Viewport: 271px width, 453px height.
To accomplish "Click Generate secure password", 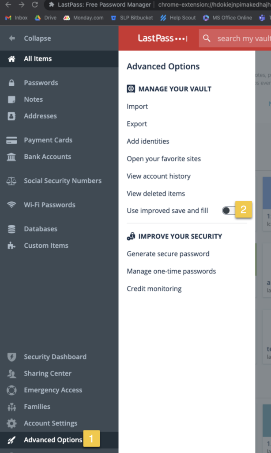I will coord(168,254).
